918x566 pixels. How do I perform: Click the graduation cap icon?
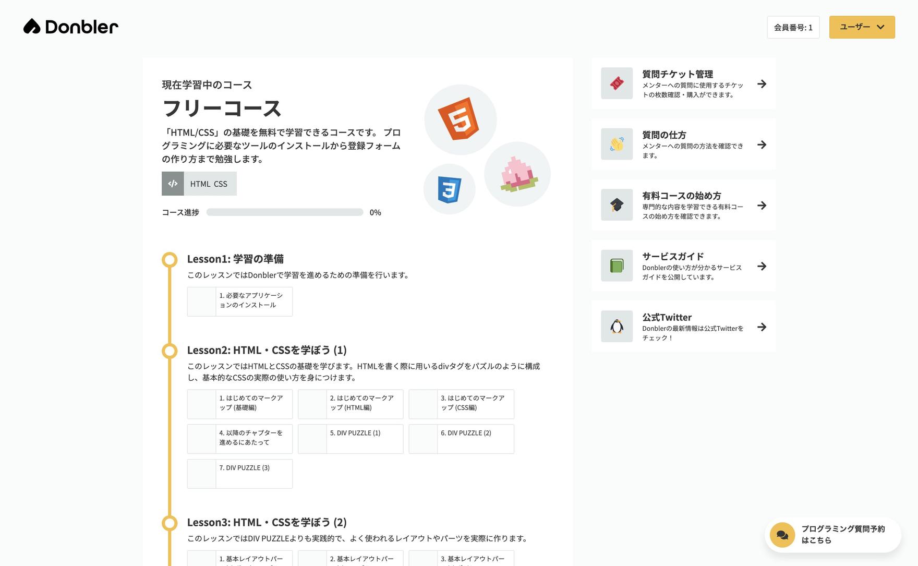tap(617, 205)
